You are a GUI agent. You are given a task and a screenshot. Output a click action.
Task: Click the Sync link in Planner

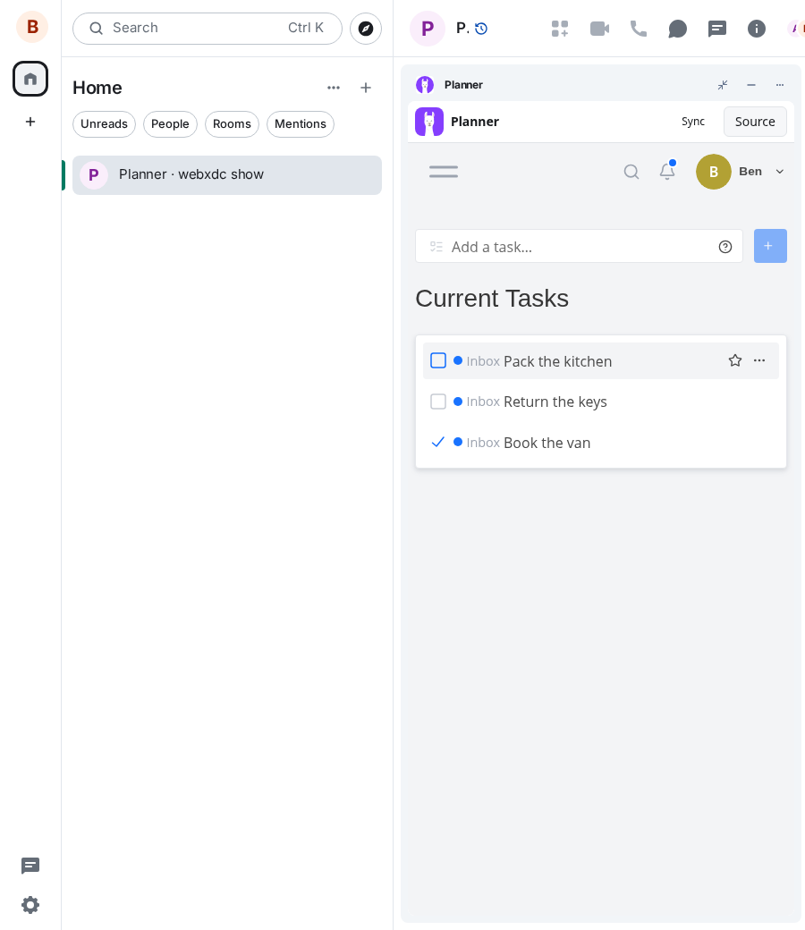[692, 122]
